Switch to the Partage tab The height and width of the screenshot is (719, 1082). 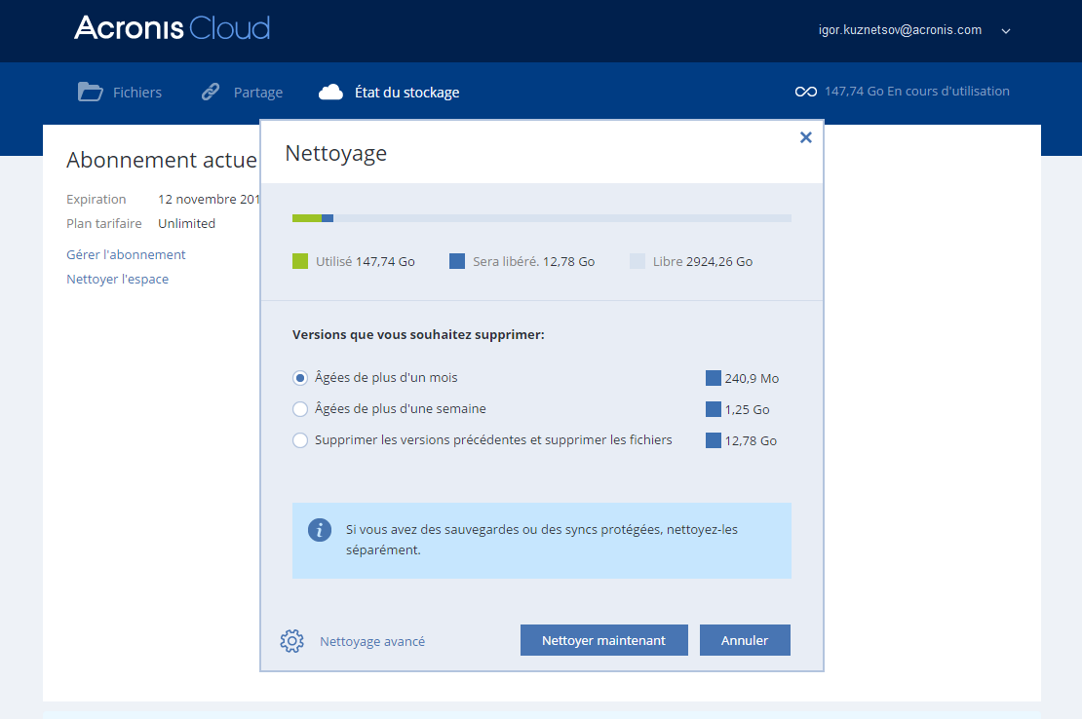click(257, 93)
